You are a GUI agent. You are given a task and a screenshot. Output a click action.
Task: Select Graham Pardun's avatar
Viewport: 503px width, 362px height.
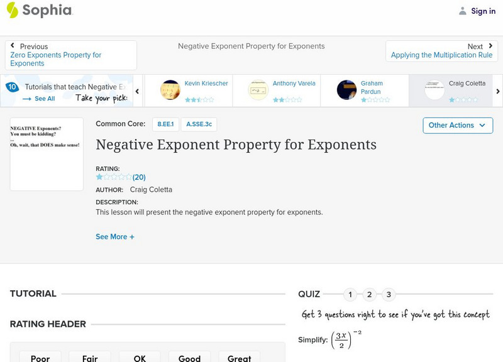point(347,89)
